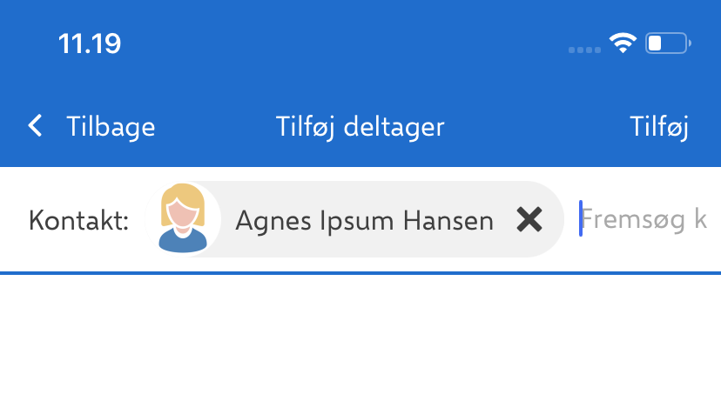The width and height of the screenshot is (721, 401).
Task: Tap the back chevron arrow
Action: point(35,127)
